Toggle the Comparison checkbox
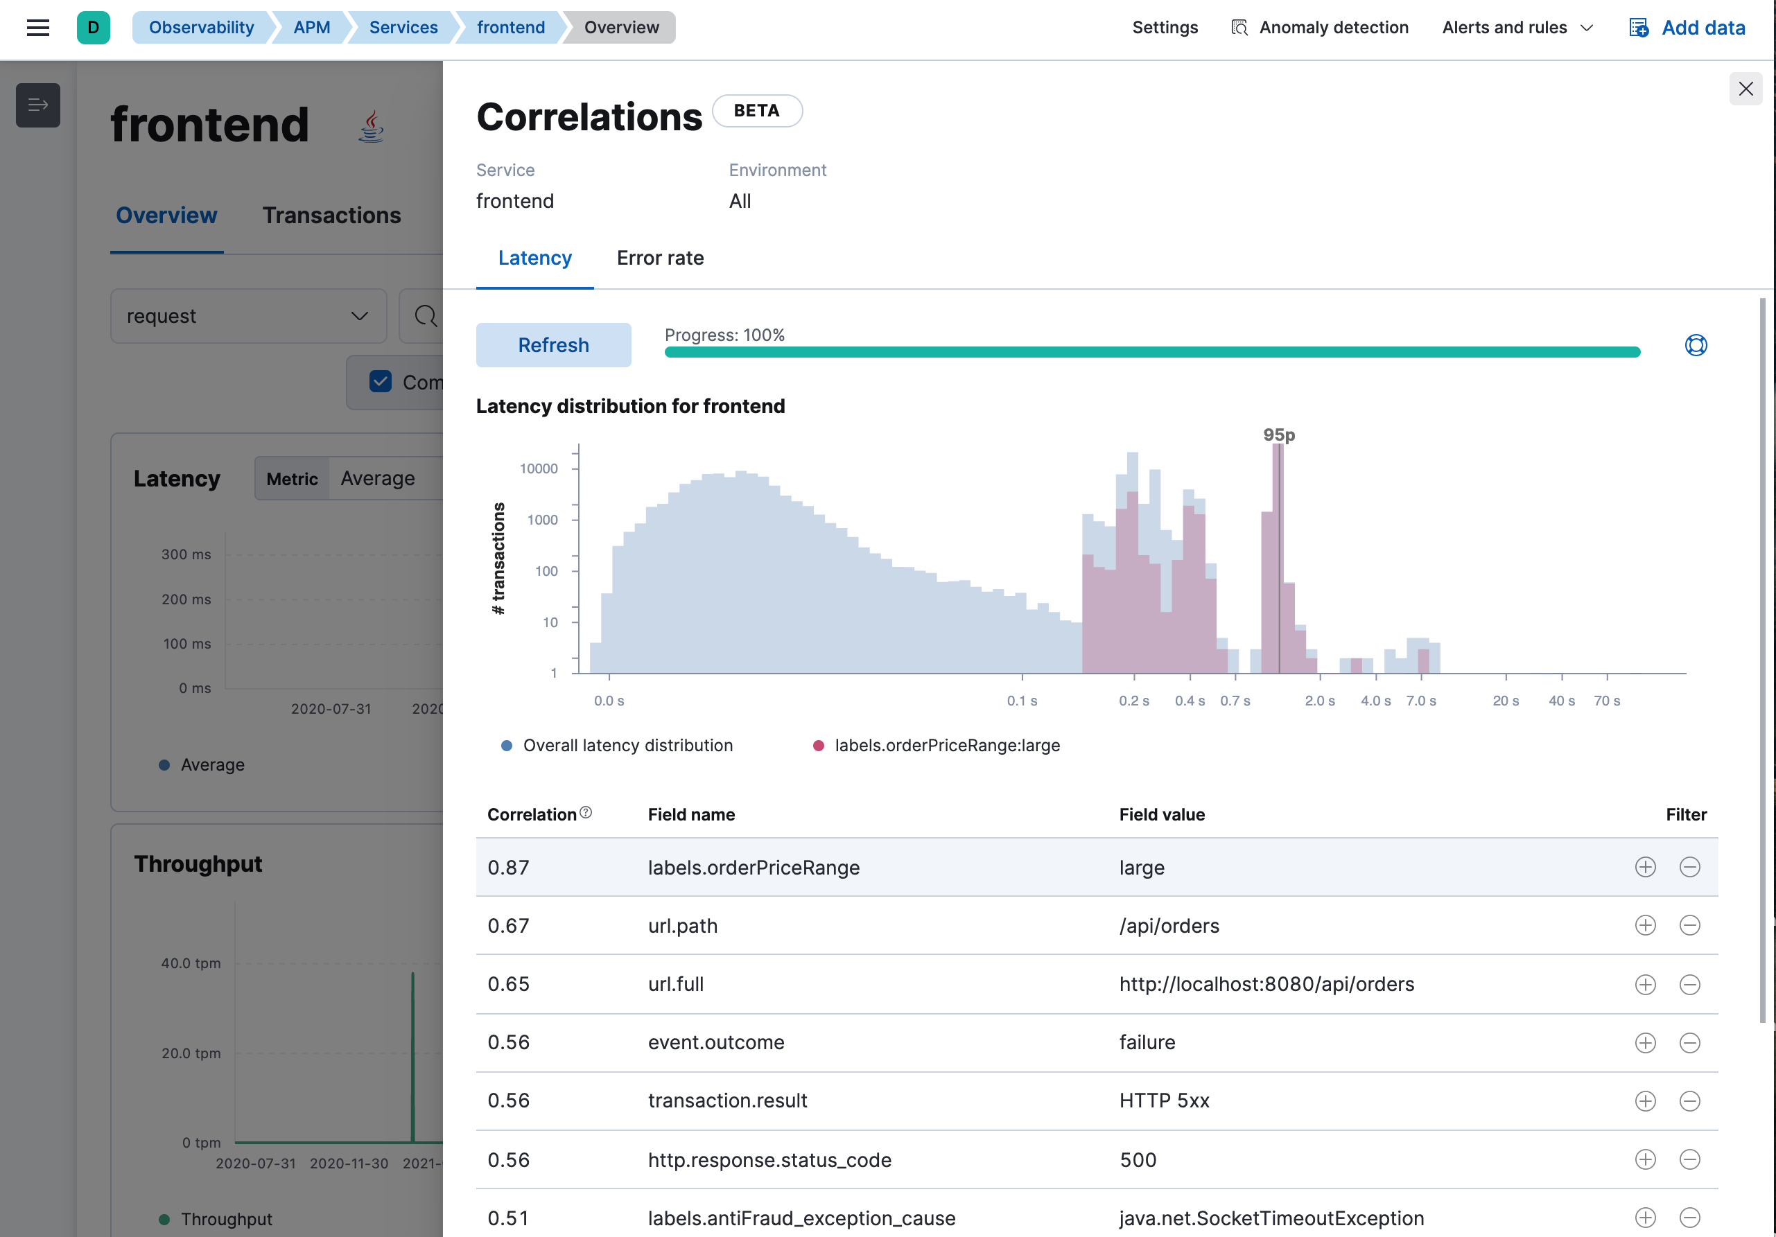Image resolution: width=1776 pixels, height=1237 pixels. [381, 382]
